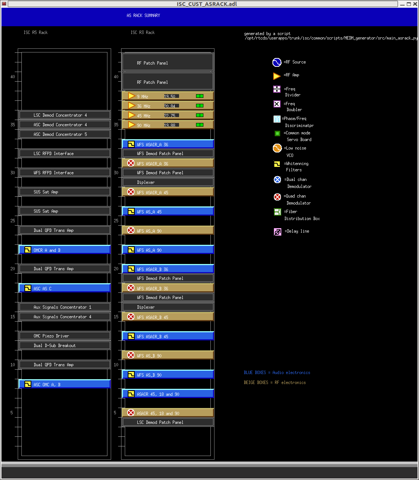
Task: Click whitening filter icon on ASC AS C
Action: 28,288
